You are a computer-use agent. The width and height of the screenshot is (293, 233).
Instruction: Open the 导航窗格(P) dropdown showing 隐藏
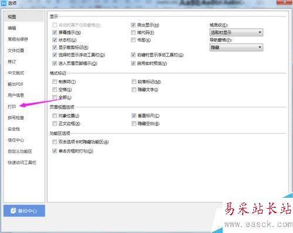tap(236, 48)
